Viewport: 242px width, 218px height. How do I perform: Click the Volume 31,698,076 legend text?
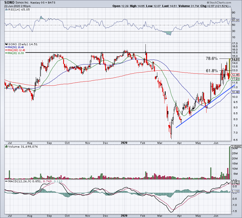coord(23,146)
